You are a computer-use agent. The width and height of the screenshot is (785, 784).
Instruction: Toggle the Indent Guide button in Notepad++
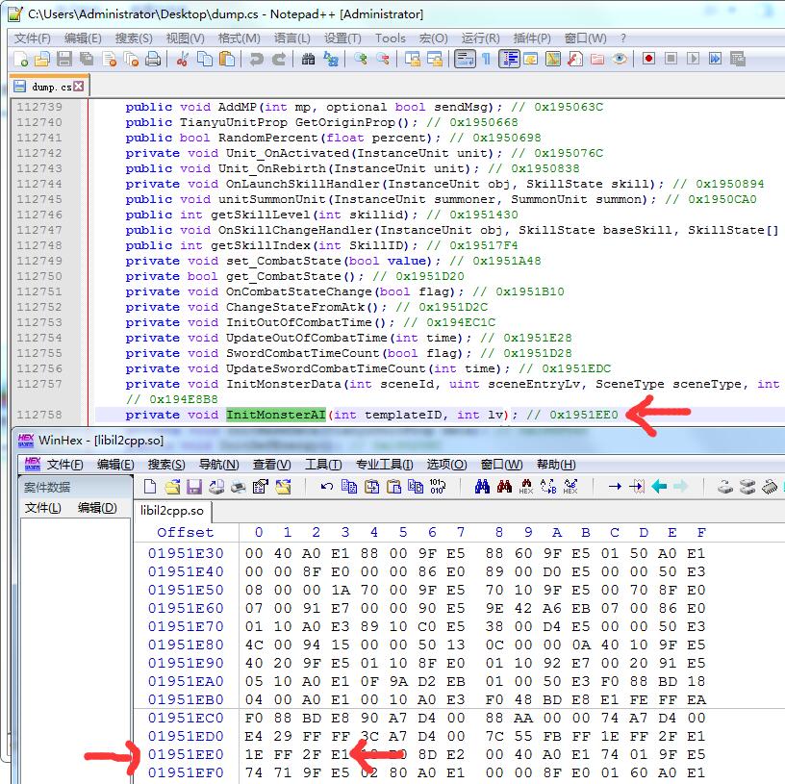tap(509, 59)
